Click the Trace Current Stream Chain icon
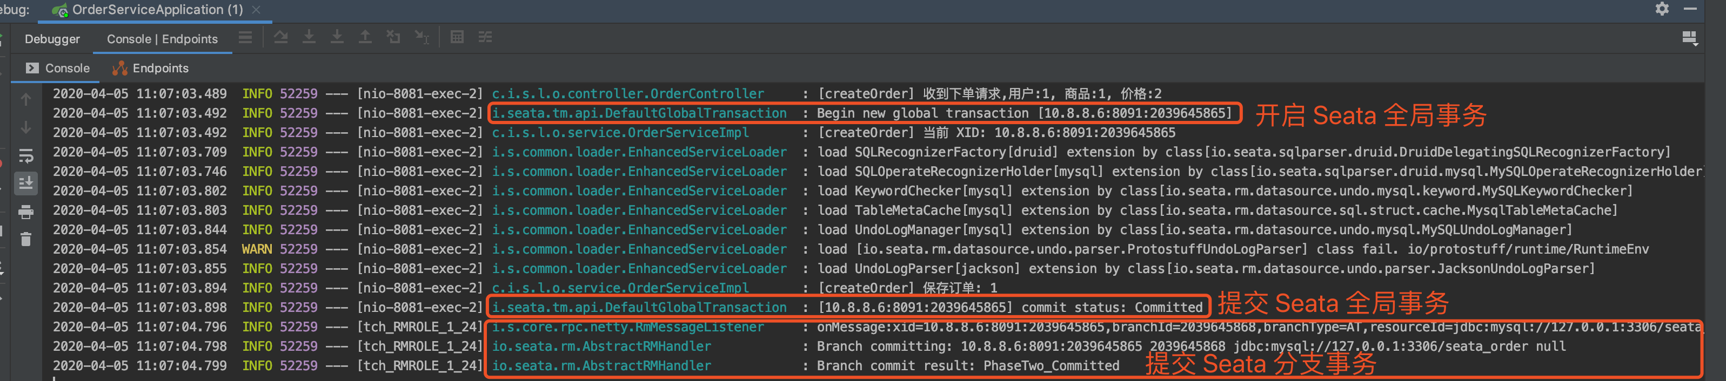Screen dimensions: 1726x381 click(x=485, y=37)
